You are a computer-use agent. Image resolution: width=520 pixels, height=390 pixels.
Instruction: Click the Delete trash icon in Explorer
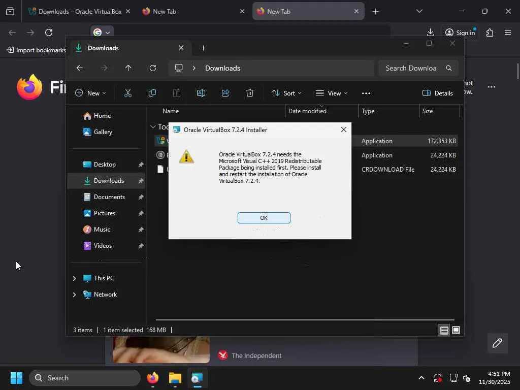tap(250, 93)
